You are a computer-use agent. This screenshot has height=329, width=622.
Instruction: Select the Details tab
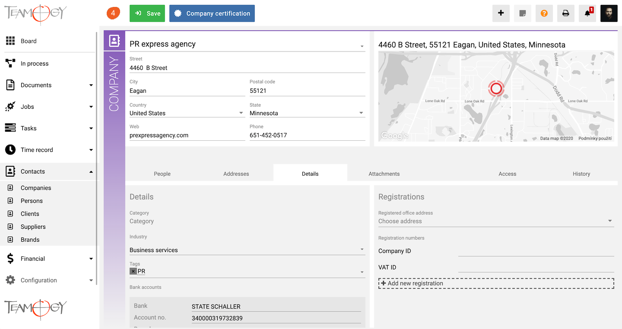(x=310, y=173)
